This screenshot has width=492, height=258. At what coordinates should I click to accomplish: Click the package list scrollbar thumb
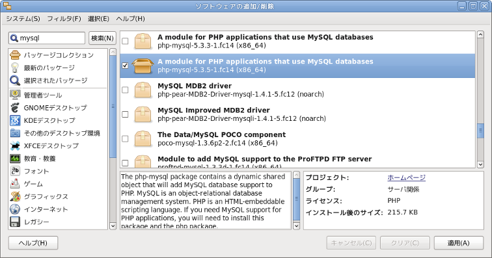(480, 131)
